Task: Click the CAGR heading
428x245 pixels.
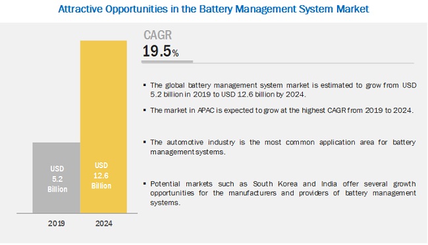Action: tap(158, 35)
